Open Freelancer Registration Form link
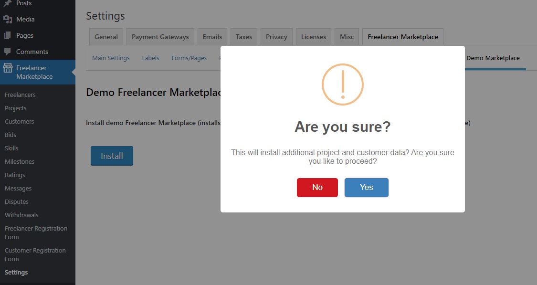537x285 pixels. click(x=36, y=232)
